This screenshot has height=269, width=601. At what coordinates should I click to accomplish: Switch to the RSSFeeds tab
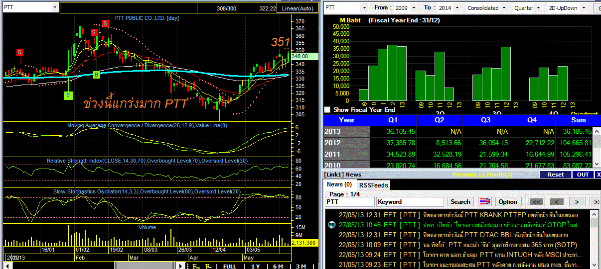pyautogui.click(x=374, y=185)
